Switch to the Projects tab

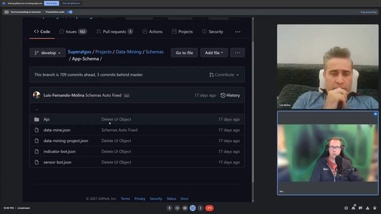point(182,32)
